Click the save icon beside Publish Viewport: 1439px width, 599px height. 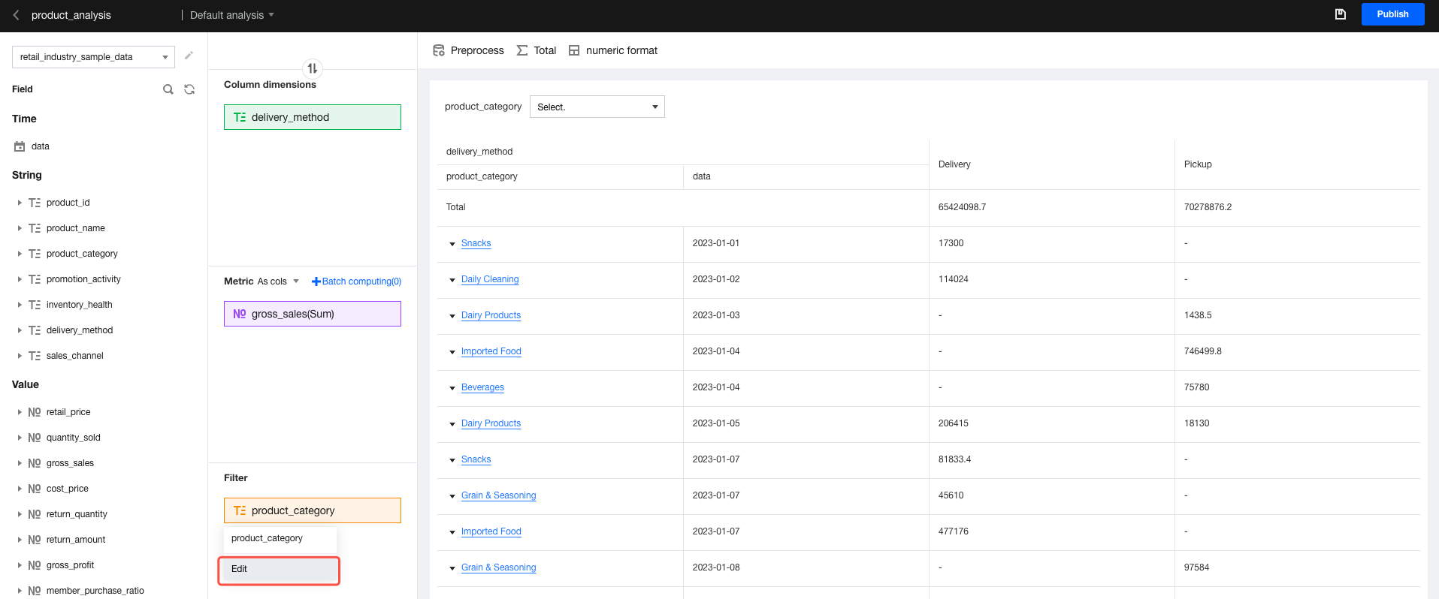tap(1340, 14)
